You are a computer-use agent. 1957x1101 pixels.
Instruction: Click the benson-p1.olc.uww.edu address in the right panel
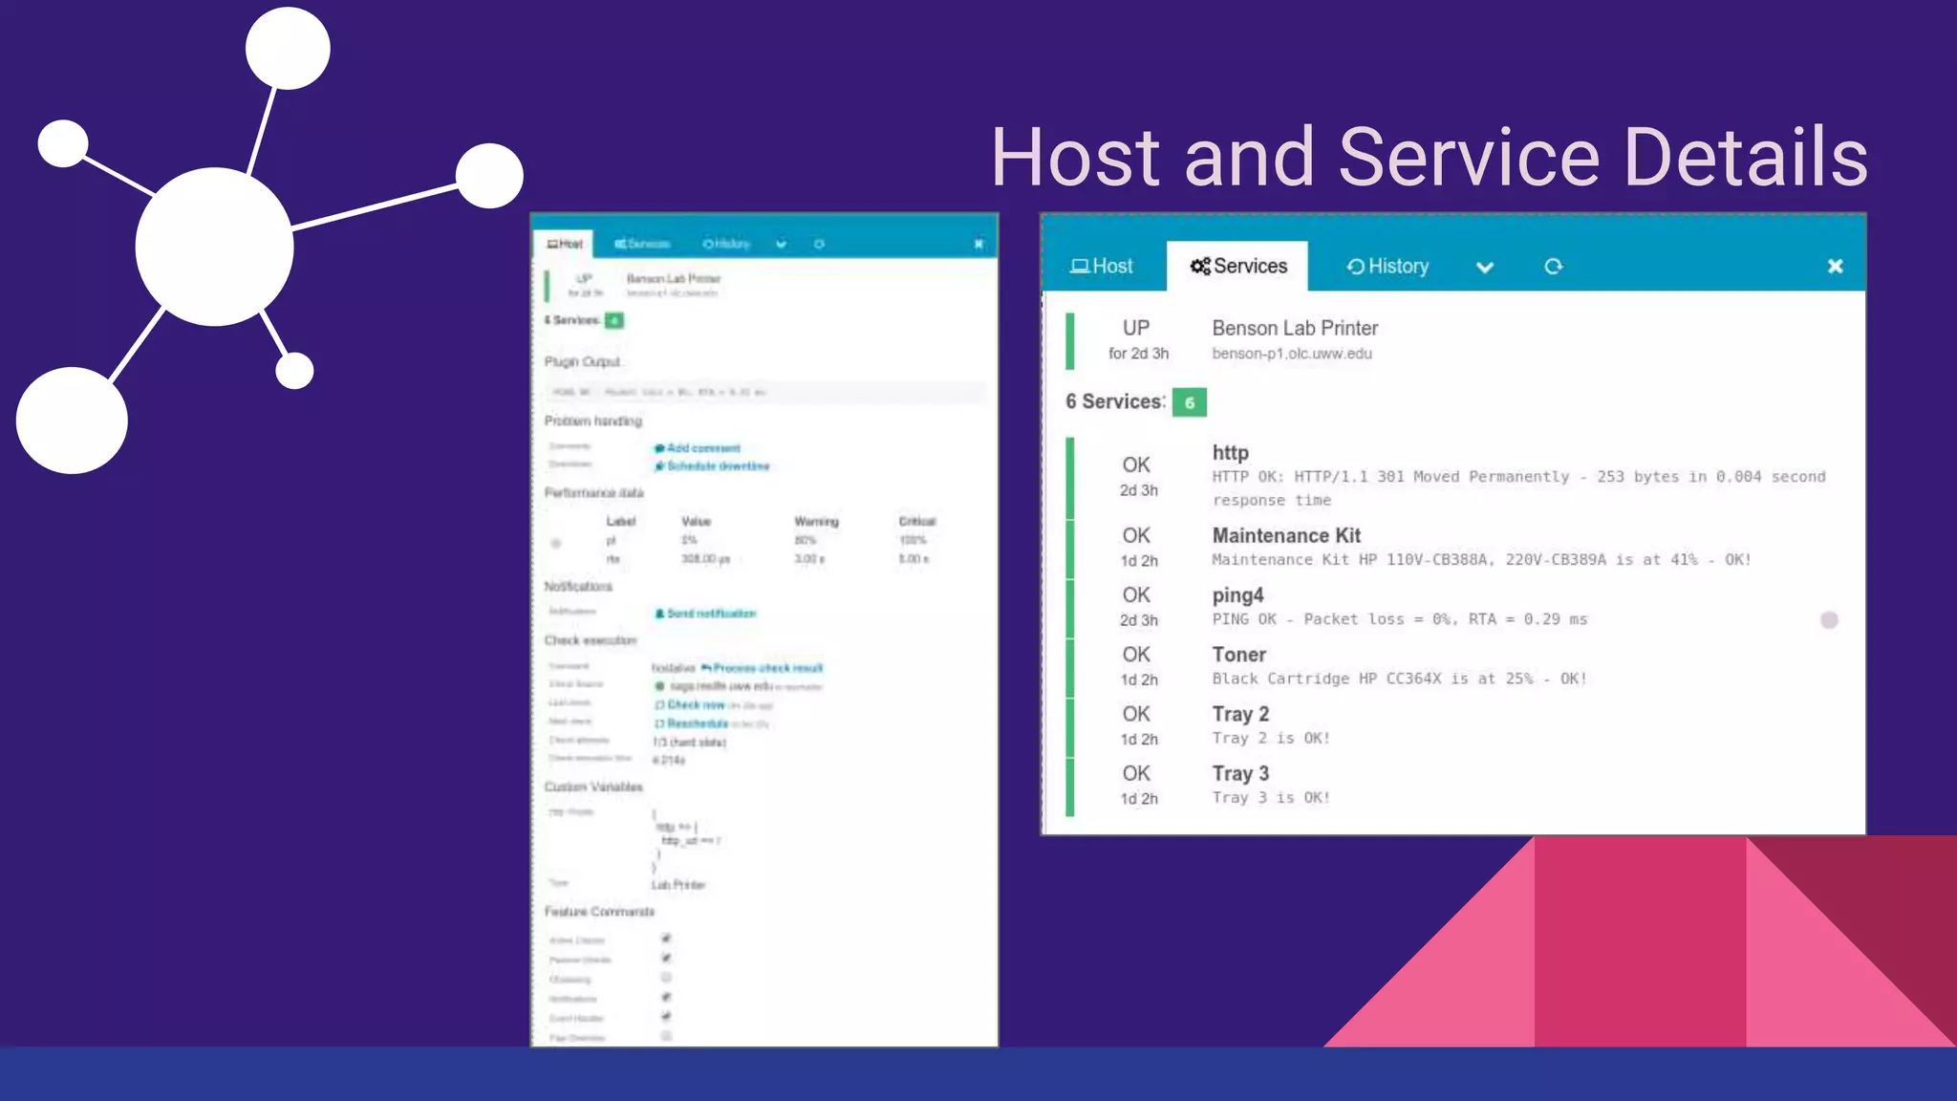[1292, 354]
